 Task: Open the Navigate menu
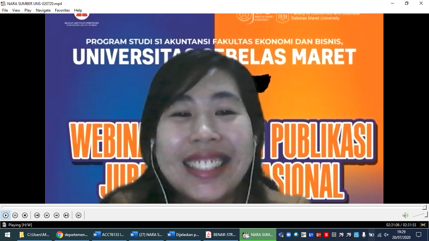coord(43,10)
